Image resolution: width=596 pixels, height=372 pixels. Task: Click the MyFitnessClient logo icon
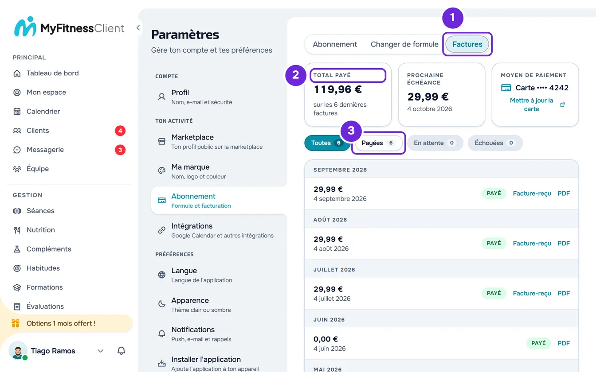click(24, 27)
